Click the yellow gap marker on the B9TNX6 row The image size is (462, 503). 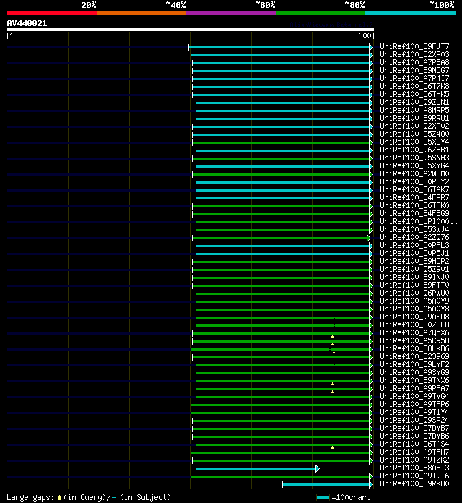coord(332,384)
